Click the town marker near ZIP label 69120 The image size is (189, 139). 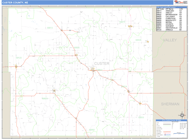(x=16, y=66)
